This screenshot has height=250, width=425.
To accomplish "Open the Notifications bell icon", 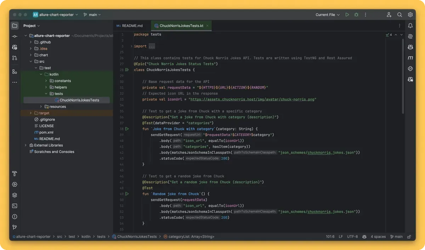I will pyautogui.click(x=410, y=25).
